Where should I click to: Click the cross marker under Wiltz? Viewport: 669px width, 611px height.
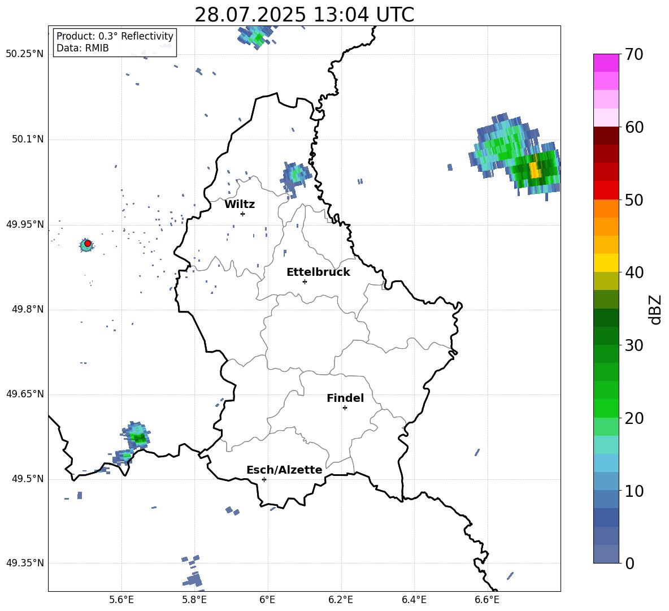pos(243,214)
